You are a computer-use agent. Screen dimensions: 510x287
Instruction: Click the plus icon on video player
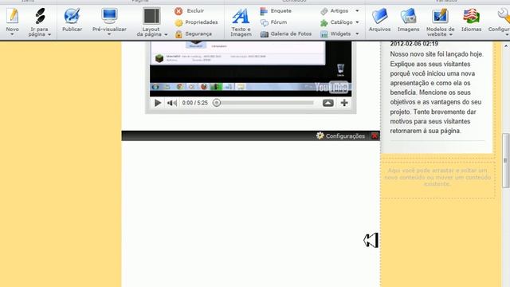tap(344, 103)
